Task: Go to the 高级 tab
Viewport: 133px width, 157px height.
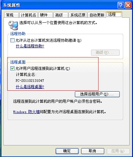Action: pos(61,15)
